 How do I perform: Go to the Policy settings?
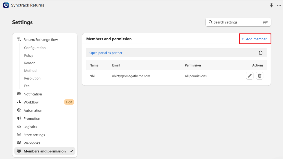29,55
